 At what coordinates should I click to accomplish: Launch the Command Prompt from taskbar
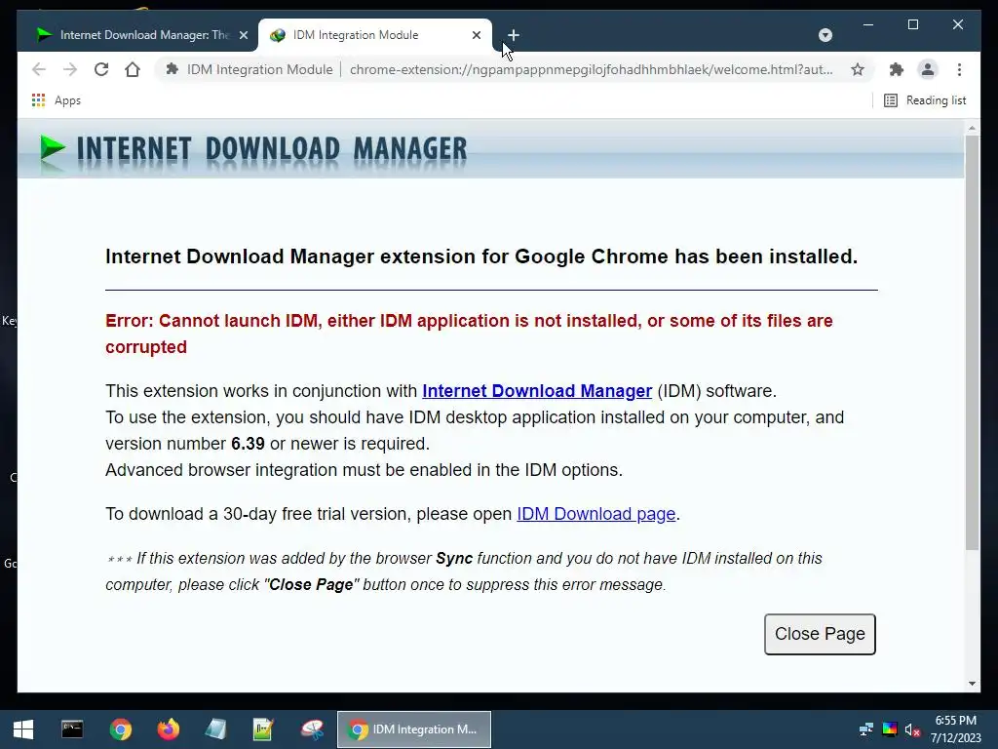point(72,729)
